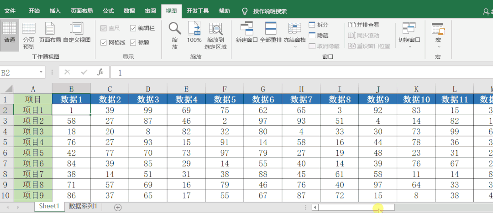
Task: Click the Name Box showing B2
Action: (x=20, y=73)
